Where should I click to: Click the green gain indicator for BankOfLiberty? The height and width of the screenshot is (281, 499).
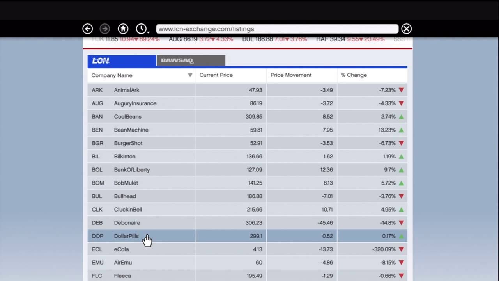pyautogui.click(x=401, y=169)
